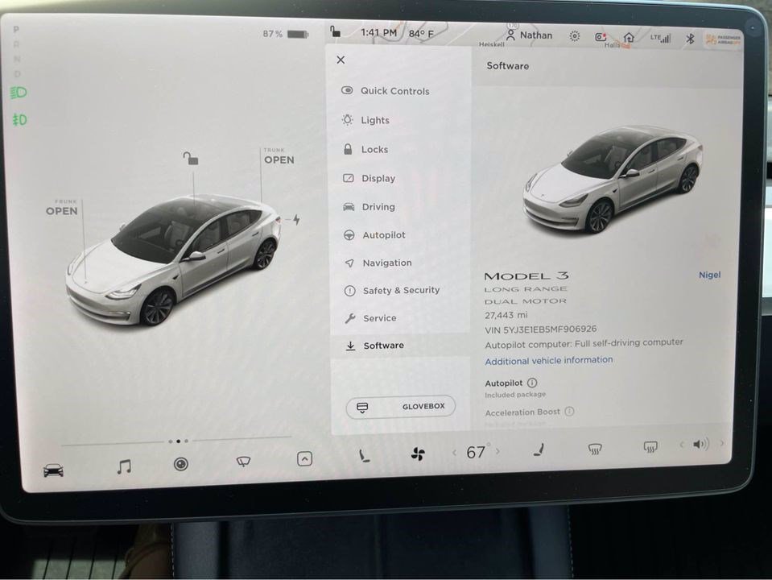This screenshot has width=772, height=580.
Task: Toggle the door lock icon above the car
Action: pyautogui.click(x=190, y=159)
